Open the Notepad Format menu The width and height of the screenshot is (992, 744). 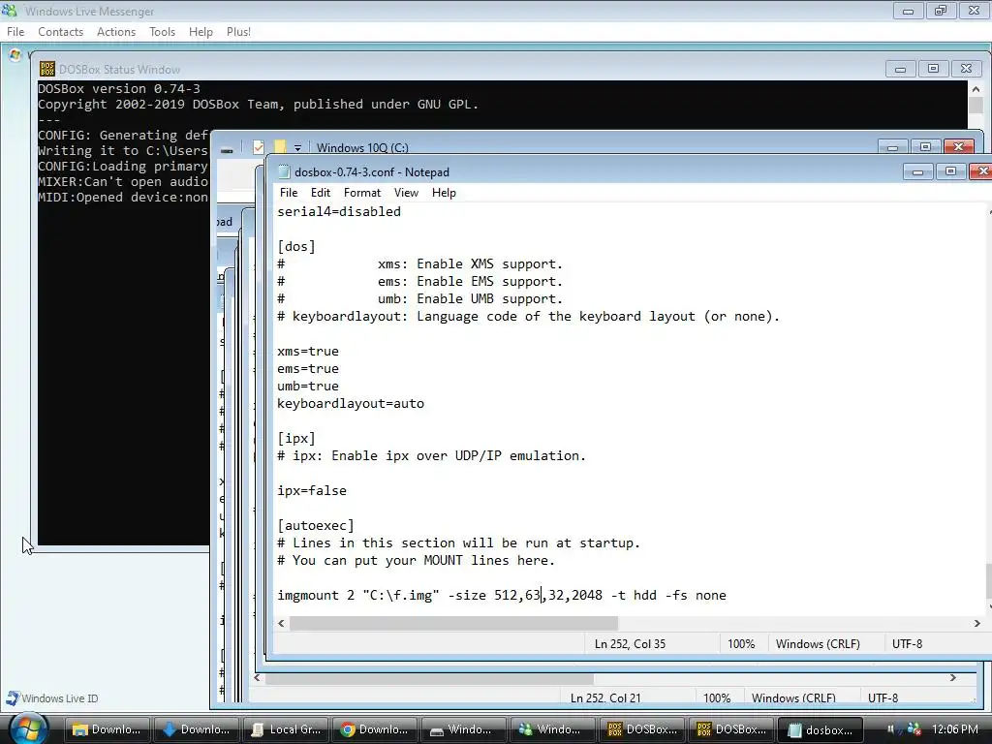(362, 193)
